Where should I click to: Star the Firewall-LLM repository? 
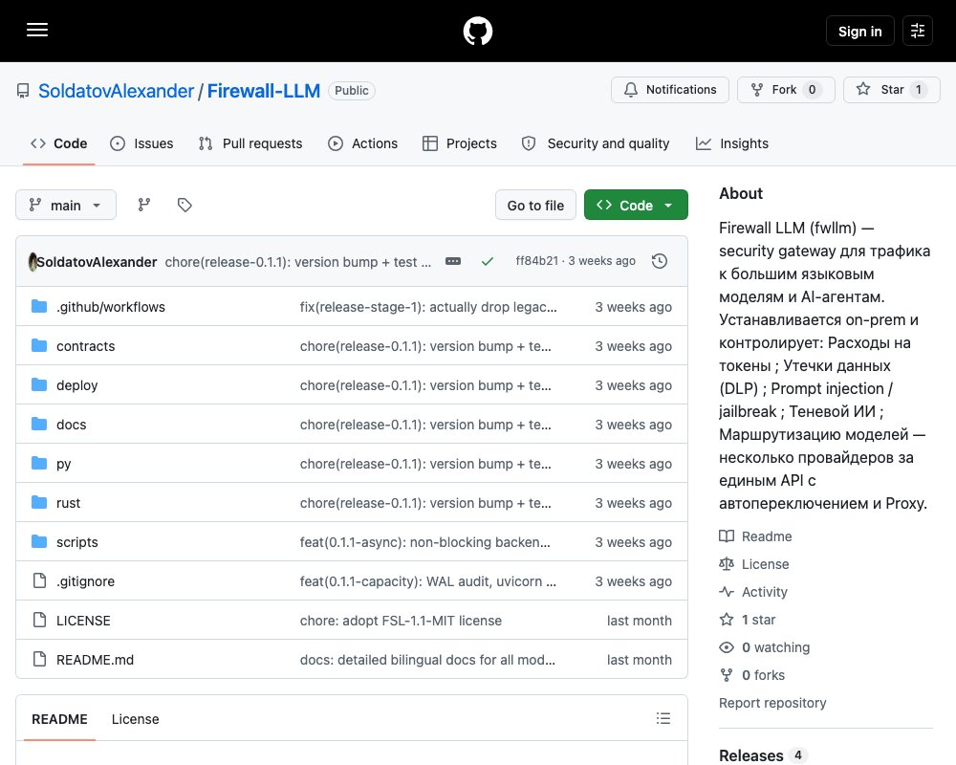tap(892, 90)
